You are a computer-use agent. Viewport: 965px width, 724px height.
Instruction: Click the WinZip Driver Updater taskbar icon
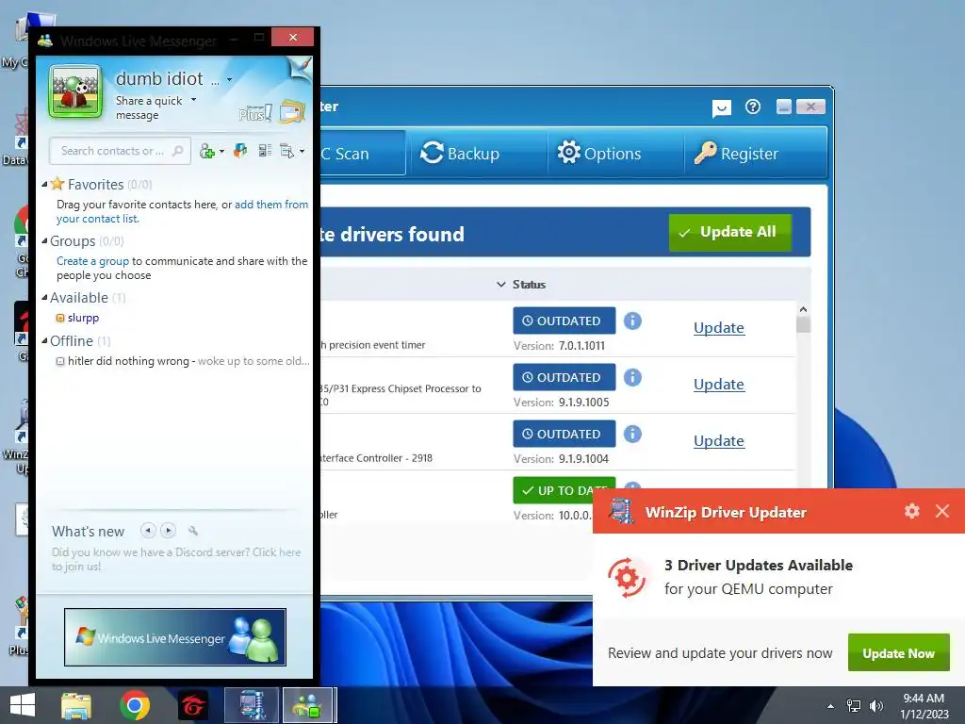(x=252, y=705)
